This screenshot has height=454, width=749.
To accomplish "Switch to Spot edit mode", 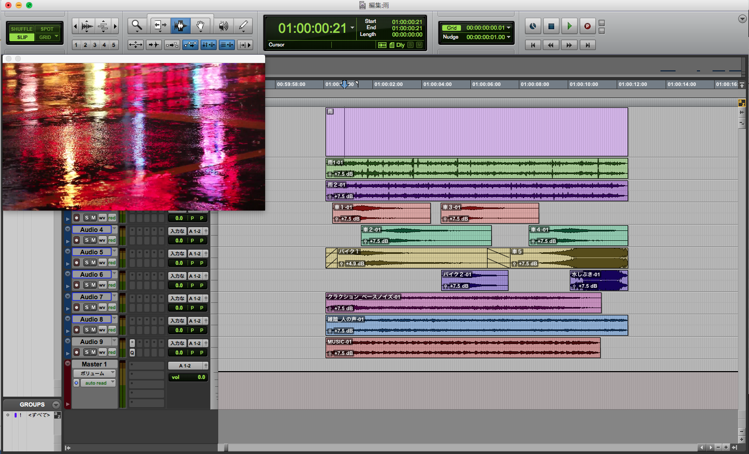I will click(x=47, y=29).
